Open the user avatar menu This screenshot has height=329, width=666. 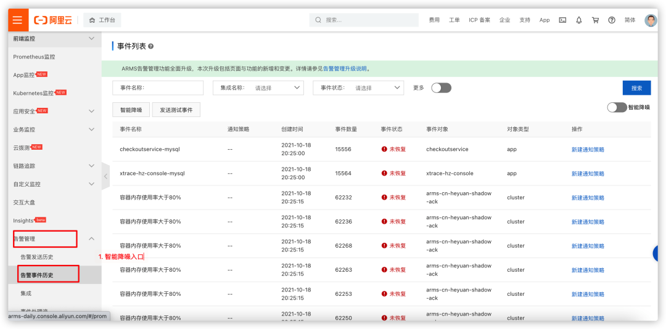click(x=651, y=20)
